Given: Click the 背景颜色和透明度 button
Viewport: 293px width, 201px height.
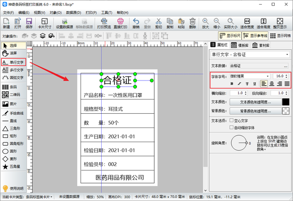Looking at the screenshot, I should click(255, 111).
